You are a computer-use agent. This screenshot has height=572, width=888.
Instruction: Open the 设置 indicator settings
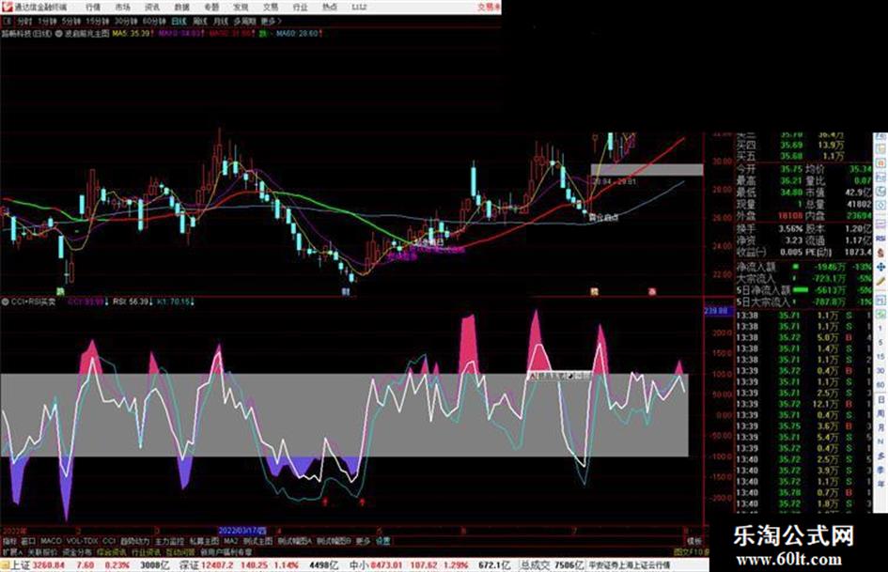click(382, 541)
